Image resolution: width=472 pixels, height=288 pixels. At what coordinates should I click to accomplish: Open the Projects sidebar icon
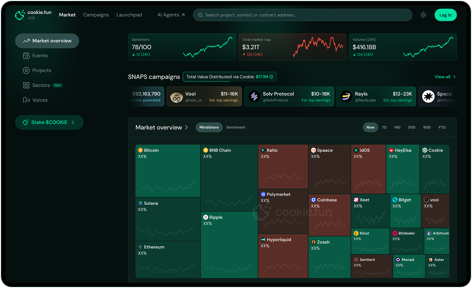(26, 70)
